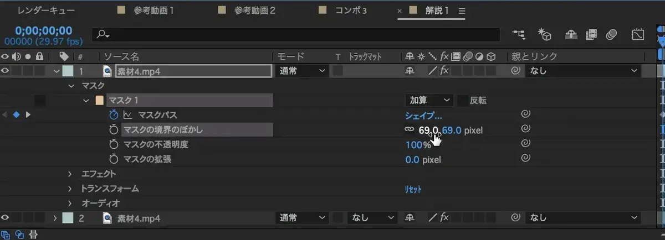Screen dimensions: 665x240
Task: Expand the エフェクト property group
Action: (70, 174)
